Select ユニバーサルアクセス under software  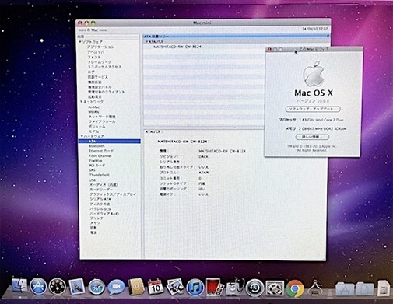[x=104, y=67]
